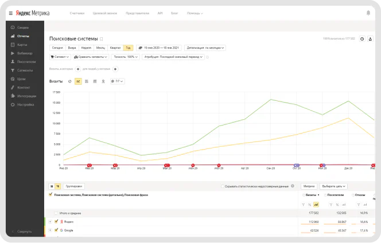Switch chart to stacked area view icon
381x243 pixels.
point(87,81)
